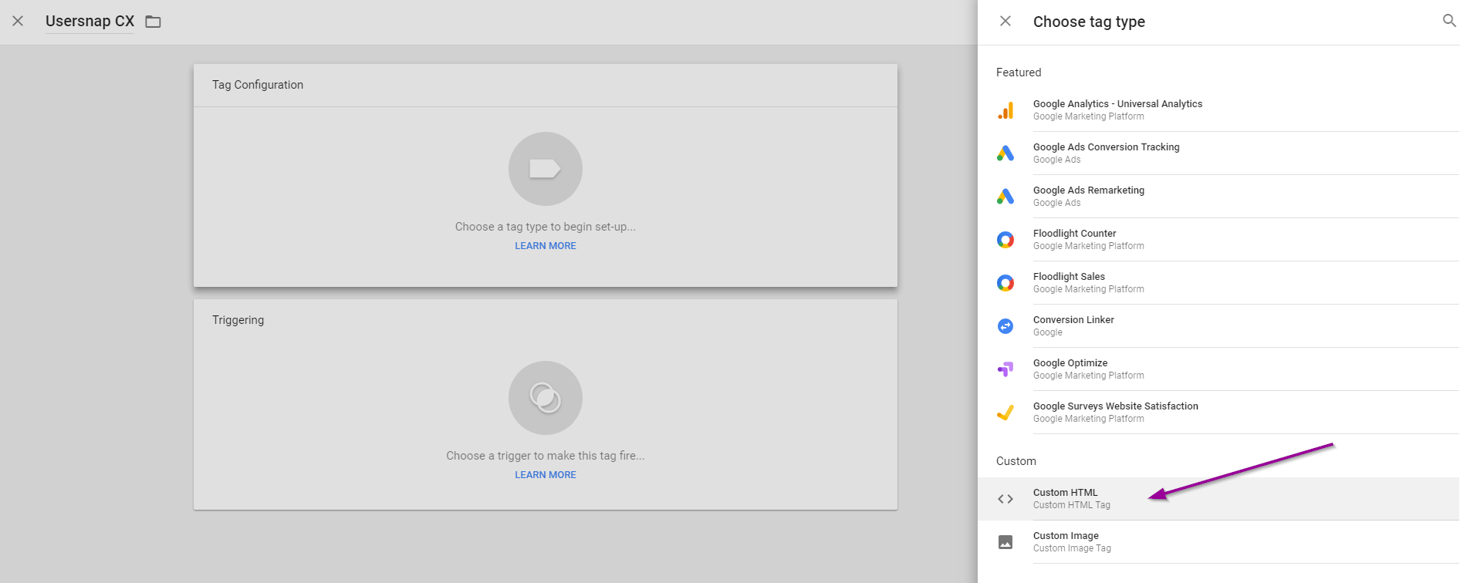Close the Usersnap CX tag editor

click(x=18, y=21)
